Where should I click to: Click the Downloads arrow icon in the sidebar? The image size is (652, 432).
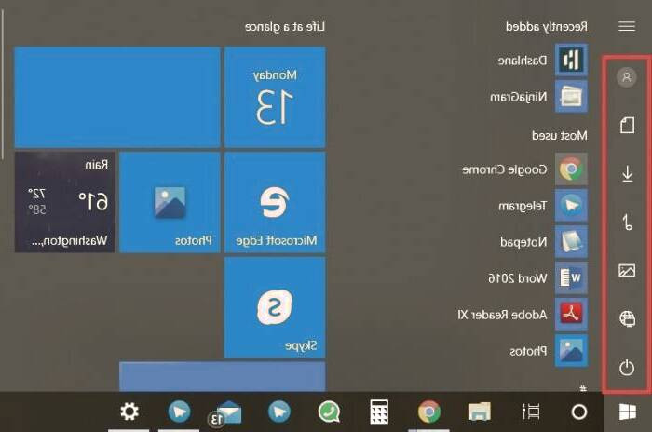pos(627,173)
